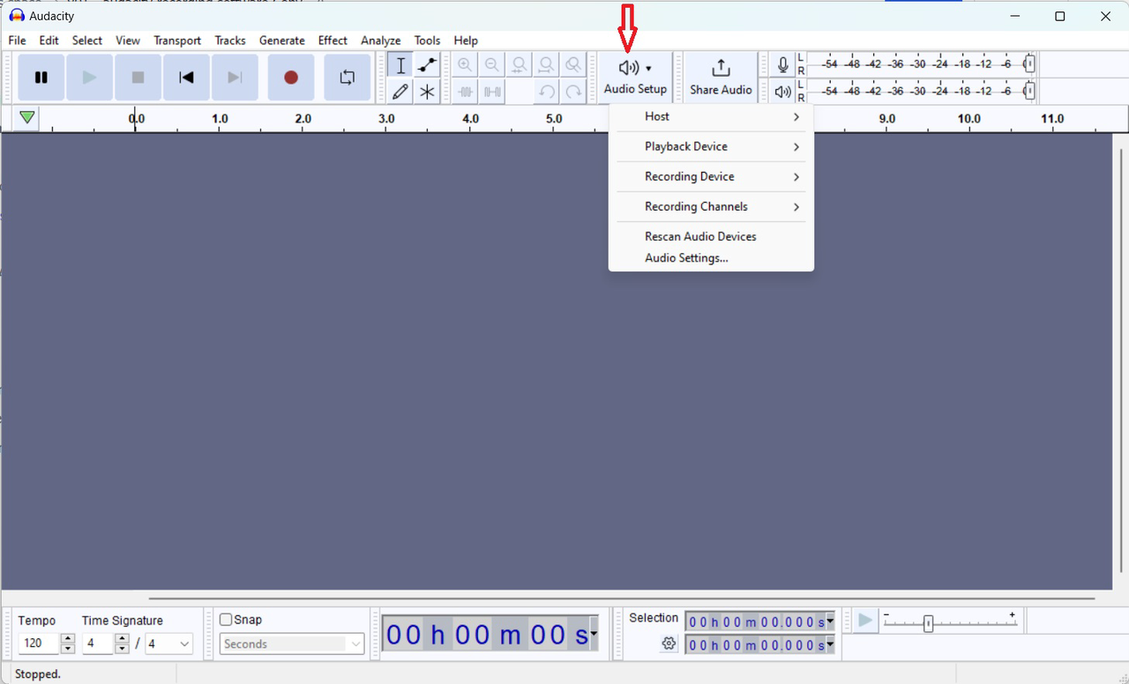Image resolution: width=1129 pixels, height=684 pixels.
Task: Enable the Snap checkbox
Action: pos(226,620)
